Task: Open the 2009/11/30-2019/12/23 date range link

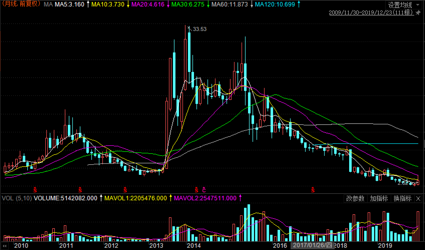Action: point(371,12)
